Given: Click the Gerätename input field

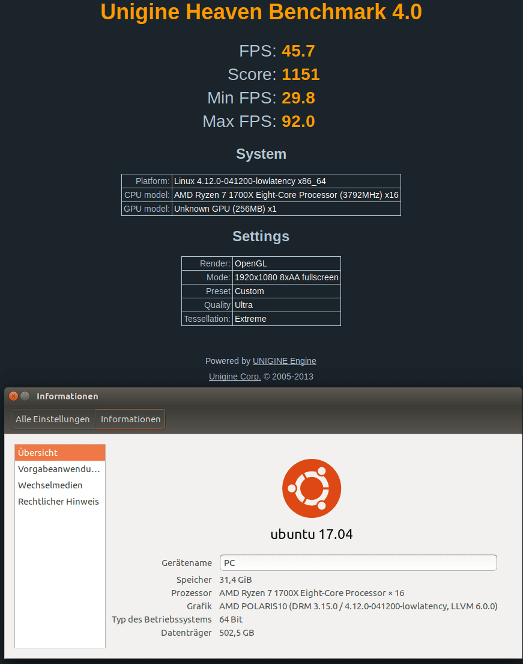Looking at the screenshot, I should click(358, 563).
